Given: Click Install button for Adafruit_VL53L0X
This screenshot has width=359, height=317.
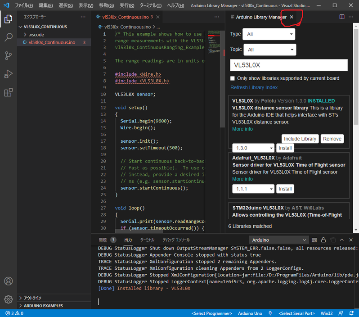Looking at the screenshot, I should point(285,189).
